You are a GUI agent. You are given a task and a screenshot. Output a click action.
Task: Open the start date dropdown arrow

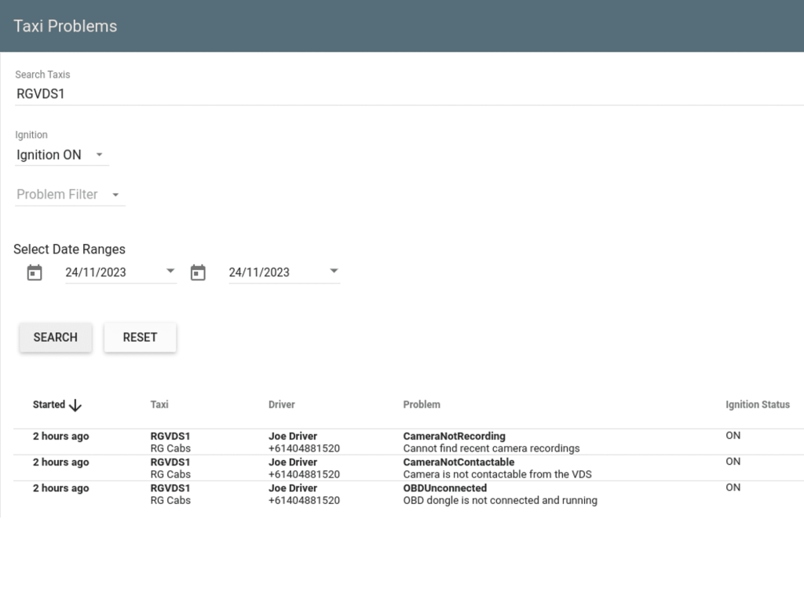[x=170, y=271]
